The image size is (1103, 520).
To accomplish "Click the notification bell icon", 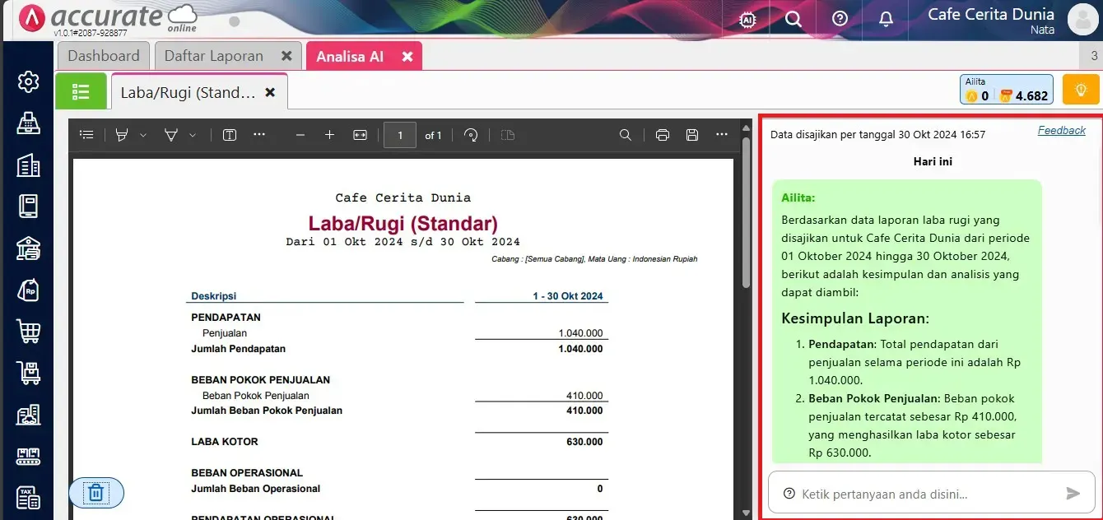I will click(x=887, y=19).
